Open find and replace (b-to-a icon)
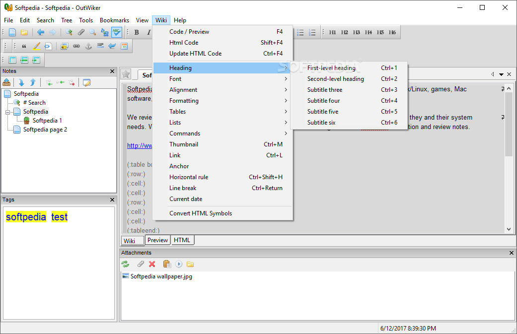The height and width of the screenshot is (334, 517). pos(104,32)
